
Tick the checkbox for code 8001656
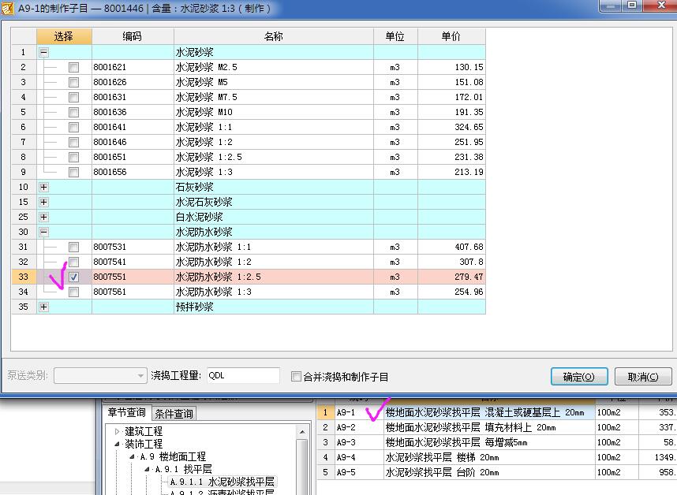click(74, 172)
